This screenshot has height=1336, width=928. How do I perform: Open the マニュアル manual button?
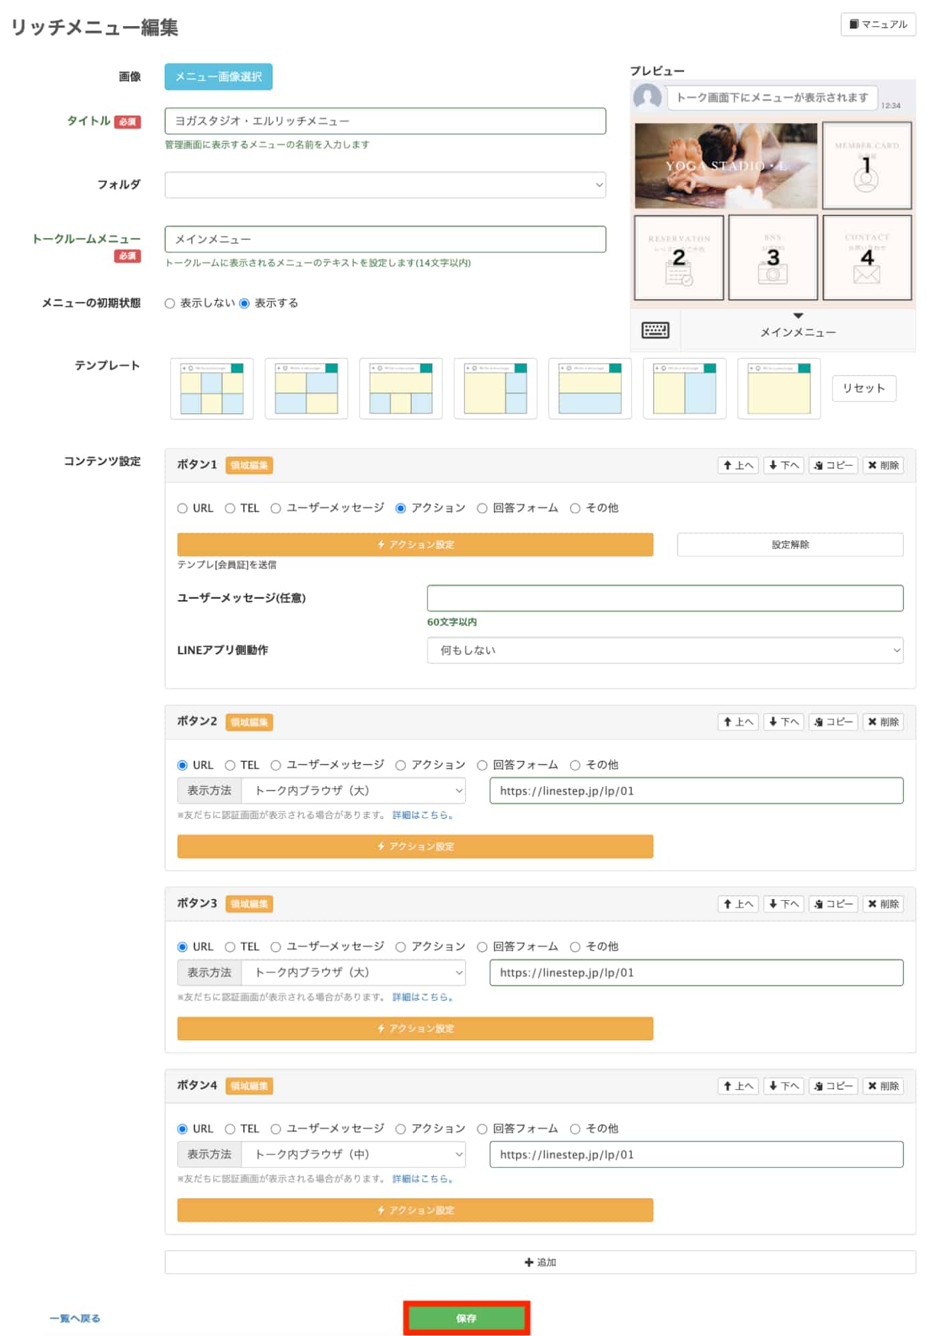[x=877, y=24]
